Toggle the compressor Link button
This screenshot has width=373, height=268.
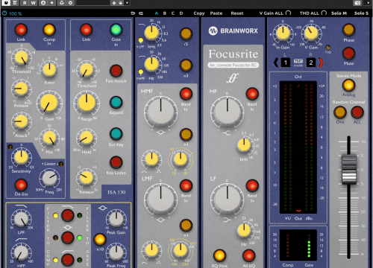21,30
